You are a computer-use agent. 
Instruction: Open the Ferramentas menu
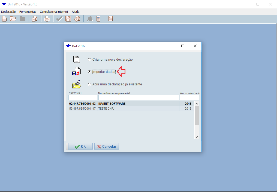click(28, 12)
